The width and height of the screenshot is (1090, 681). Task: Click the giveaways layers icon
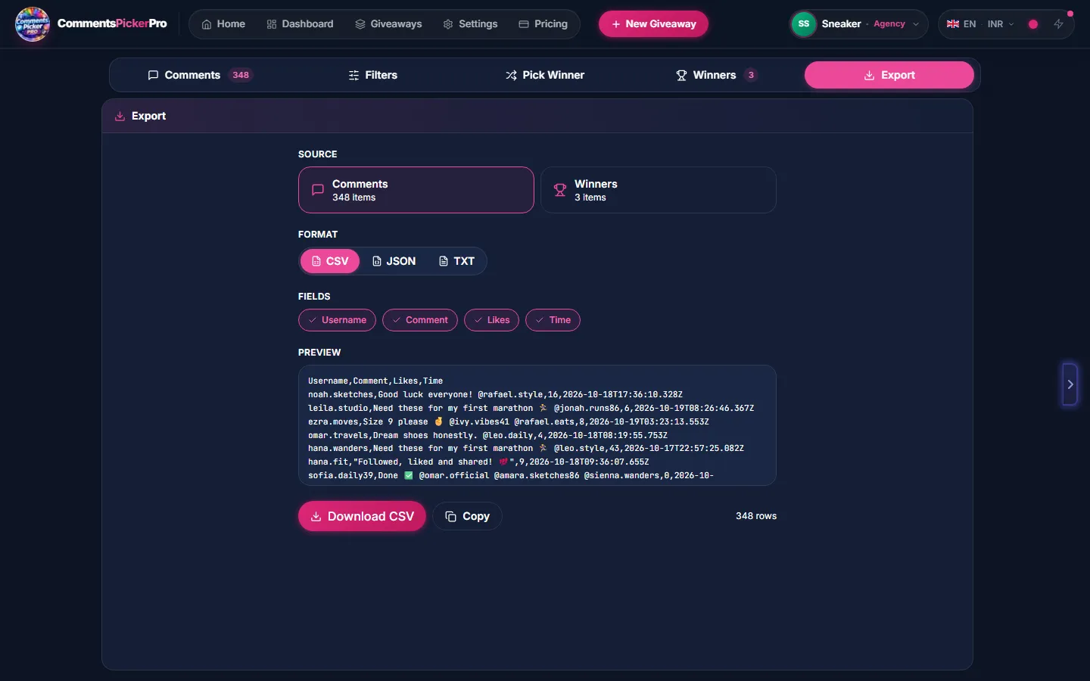[x=360, y=24]
